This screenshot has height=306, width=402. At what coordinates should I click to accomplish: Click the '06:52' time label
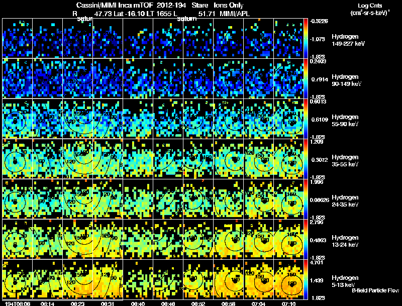pos(198,303)
